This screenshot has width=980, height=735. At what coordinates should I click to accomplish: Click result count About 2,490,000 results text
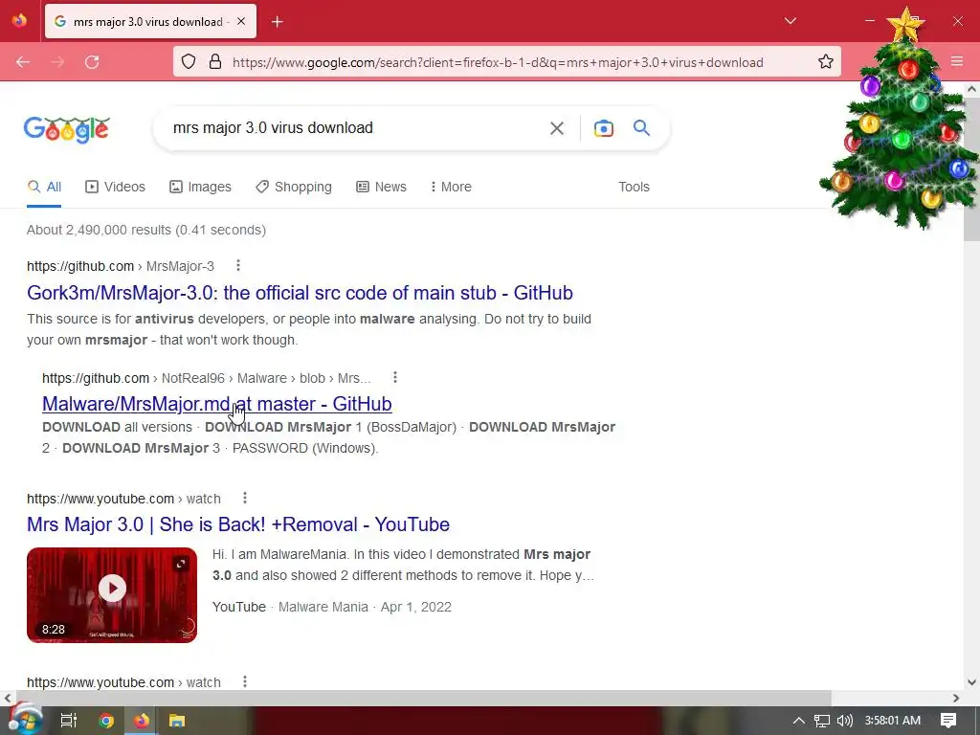coord(146,230)
